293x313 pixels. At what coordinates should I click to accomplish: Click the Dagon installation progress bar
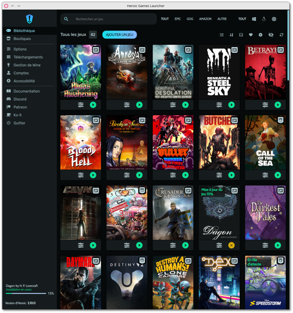pyautogui.click(x=26, y=294)
